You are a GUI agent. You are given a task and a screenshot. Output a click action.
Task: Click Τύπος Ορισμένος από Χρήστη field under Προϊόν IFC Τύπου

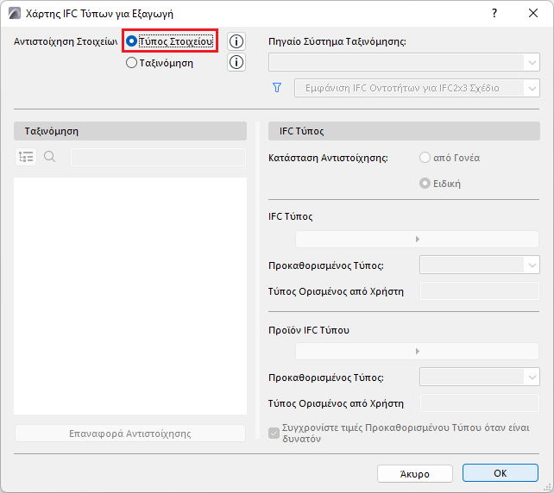[x=480, y=403]
